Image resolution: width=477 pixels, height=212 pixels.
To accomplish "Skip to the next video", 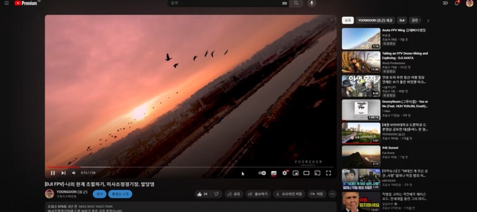I will (x=63, y=173).
